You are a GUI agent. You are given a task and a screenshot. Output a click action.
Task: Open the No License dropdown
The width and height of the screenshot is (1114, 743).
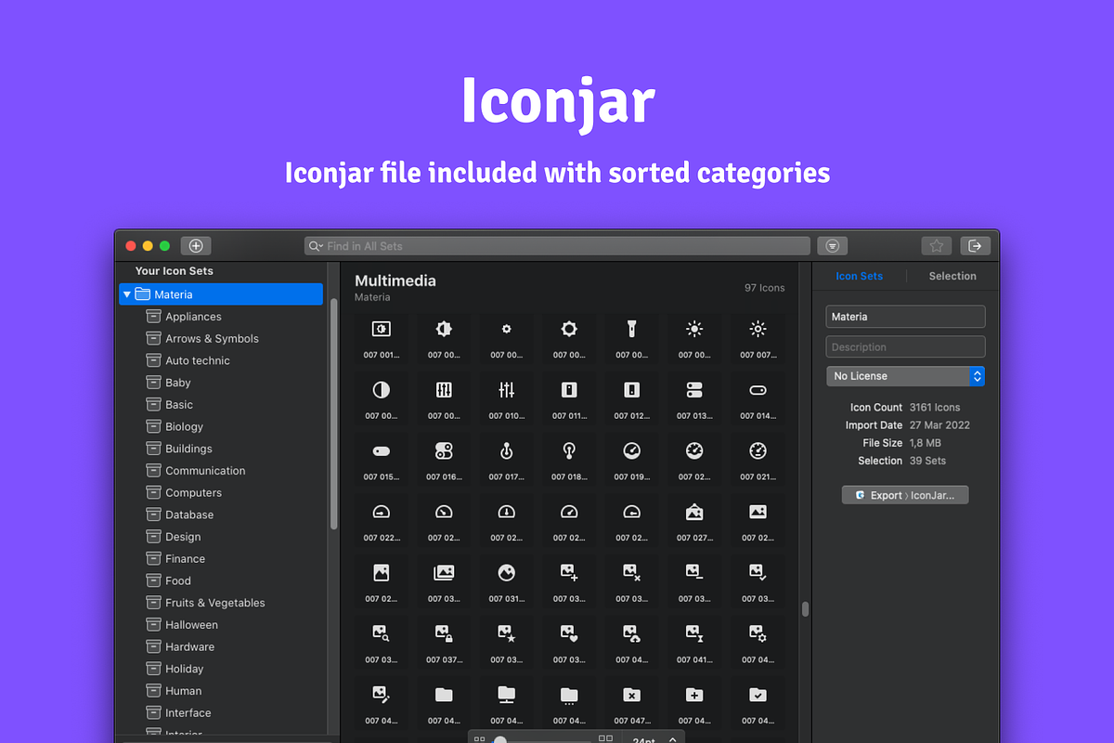pyautogui.click(x=905, y=376)
